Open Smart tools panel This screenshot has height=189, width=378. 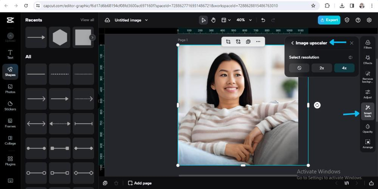(x=368, y=112)
